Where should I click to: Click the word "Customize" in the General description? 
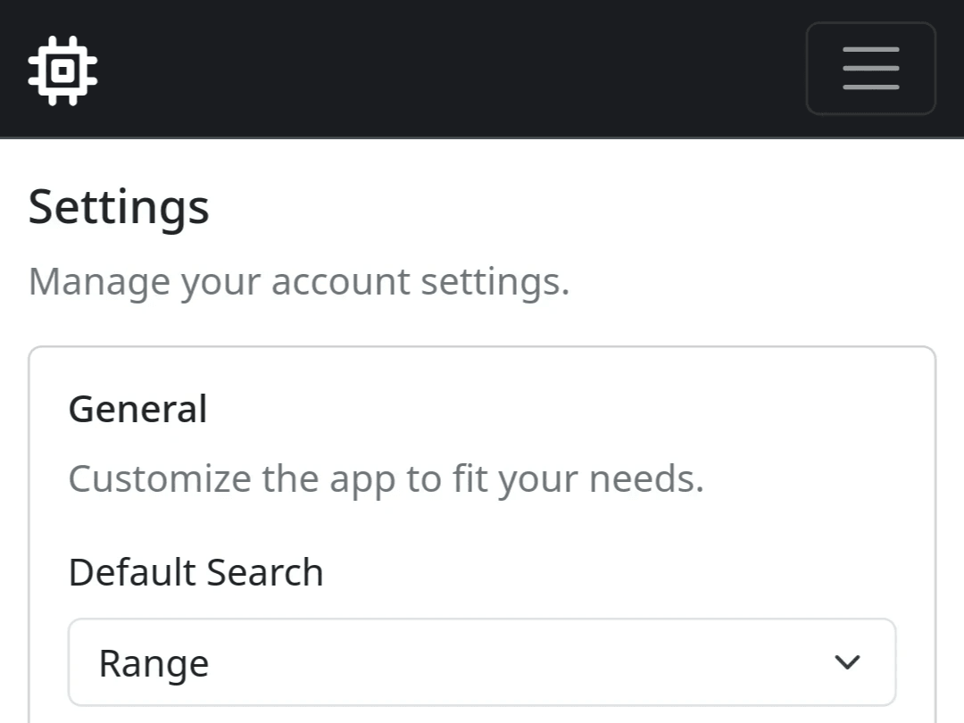160,478
